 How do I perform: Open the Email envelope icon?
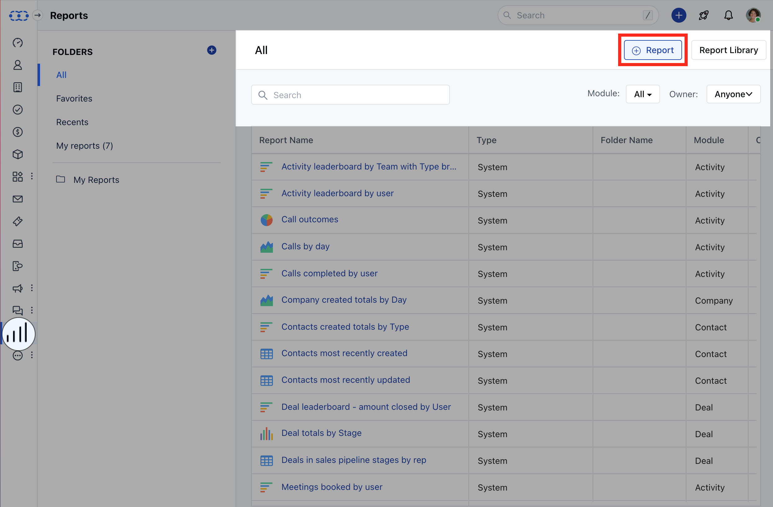17,199
